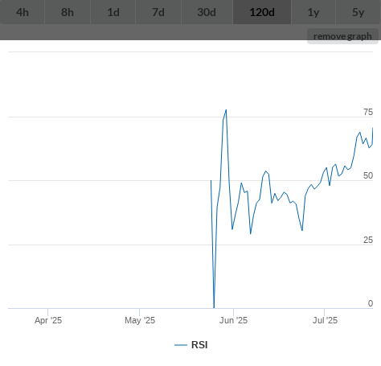Toggle the RSI series legend label
The width and height of the screenshot is (381, 366).
coord(199,345)
